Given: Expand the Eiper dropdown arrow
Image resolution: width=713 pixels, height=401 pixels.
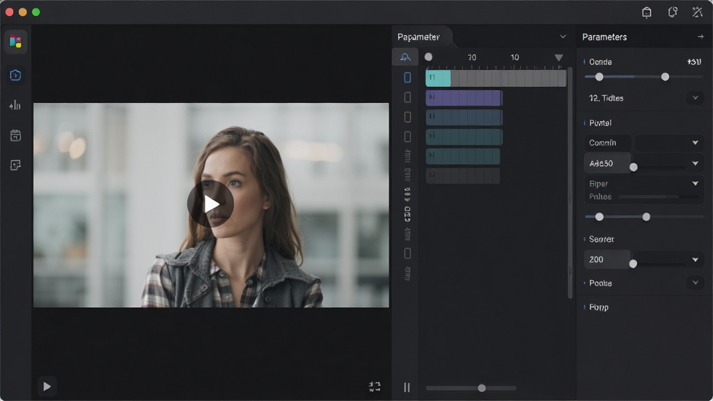Looking at the screenshot, I should coord(696,184).
